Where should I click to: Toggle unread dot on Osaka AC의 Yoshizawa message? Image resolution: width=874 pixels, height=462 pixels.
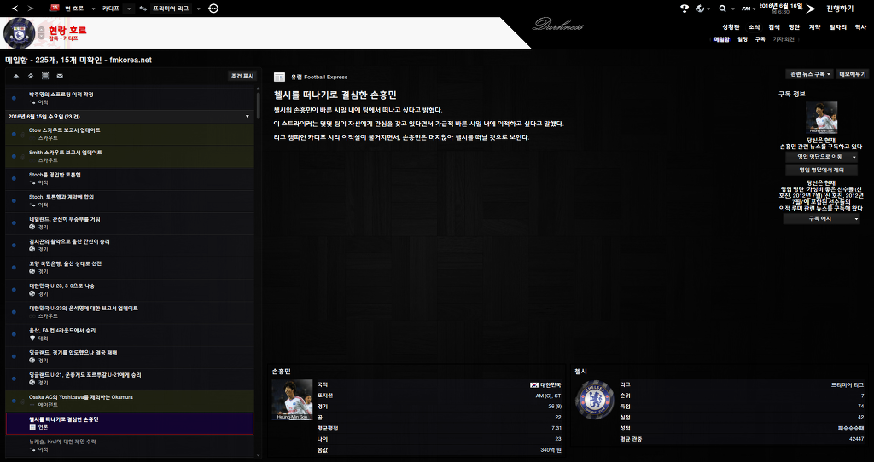[x=14, y=401]
